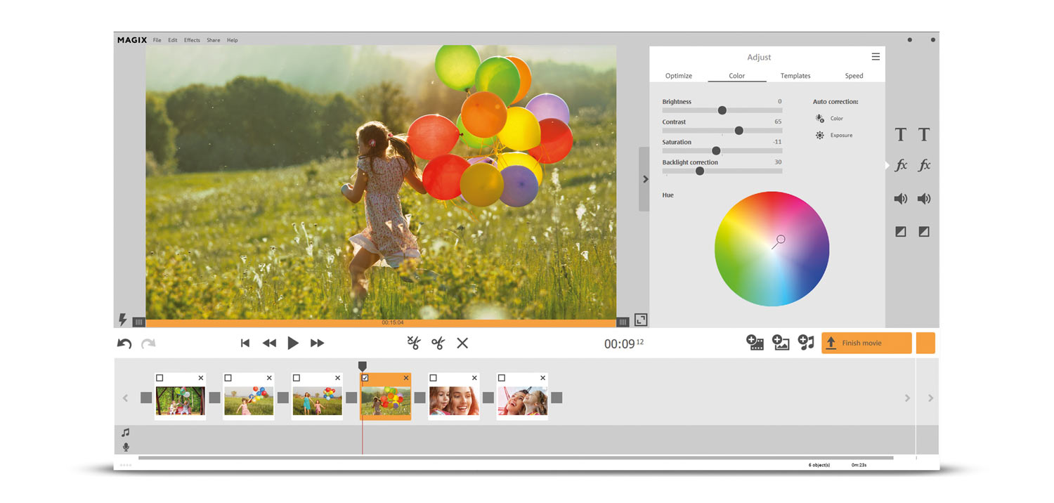Click the lightning bolt icon below the preview

pyautogui.click(x=123, y=320)
